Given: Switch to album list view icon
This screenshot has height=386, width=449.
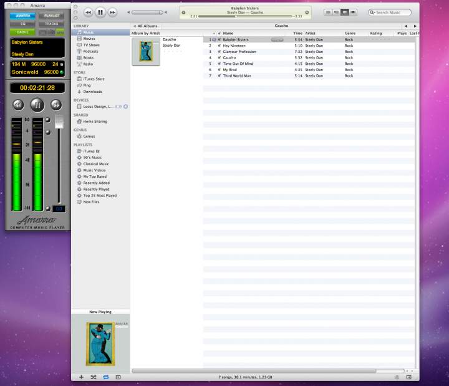Looking at the screenshot, I should (337, 12).
